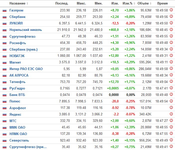Open the Полюс stock link
This screenshot has height=150, width=175.
[x=15, y=101]
